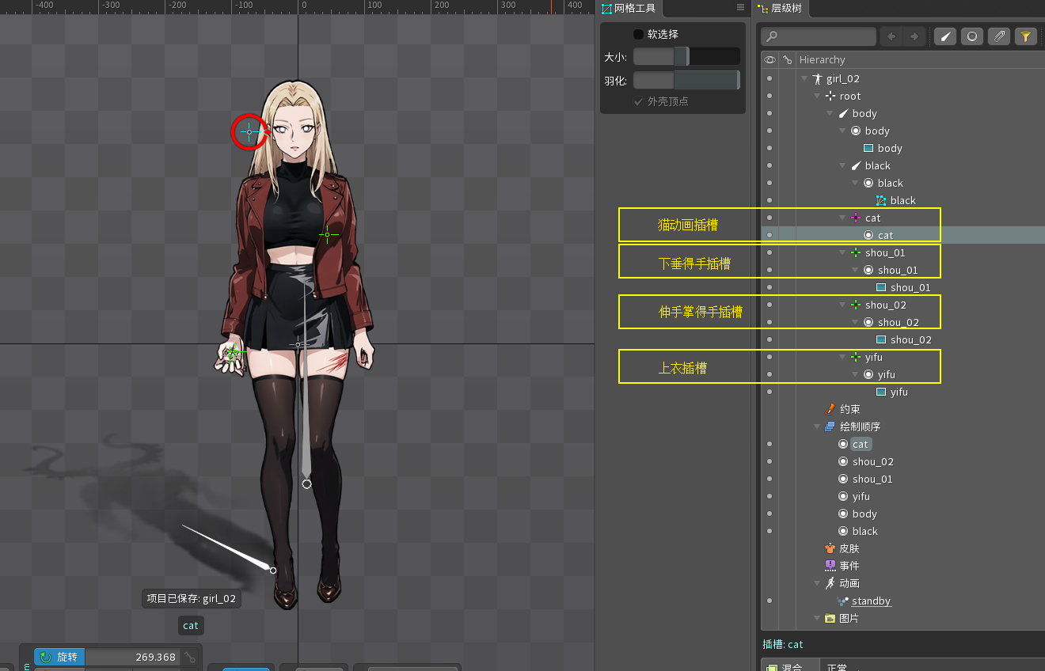Image resolution: width=1045 pixels, height=671 pixels.
Task: Collapse the 绘制顺序 draw order node
Action: click(x=818, y=426)
